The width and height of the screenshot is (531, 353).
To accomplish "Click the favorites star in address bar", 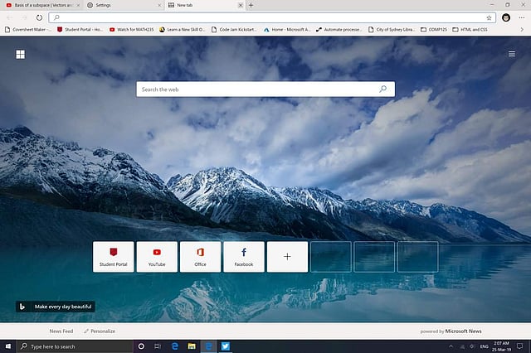I will (489, 17).
